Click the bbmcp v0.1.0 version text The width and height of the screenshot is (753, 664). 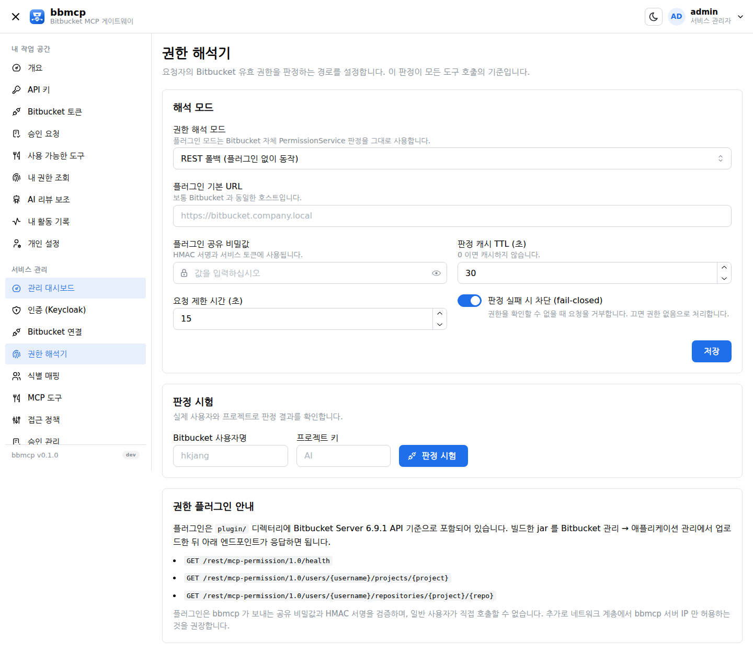click(x=35, y=455)
